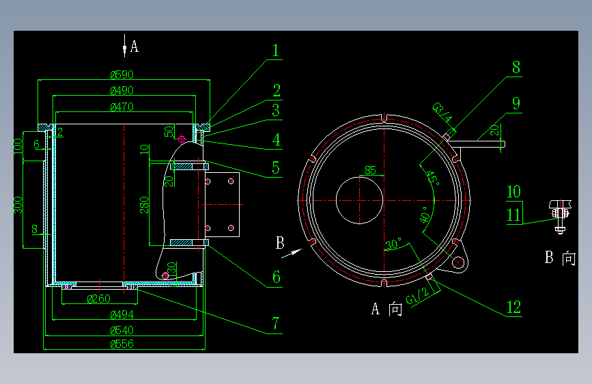Select the small circle in view A
Viewport: 592px width, 384px height.
point(359,200)
